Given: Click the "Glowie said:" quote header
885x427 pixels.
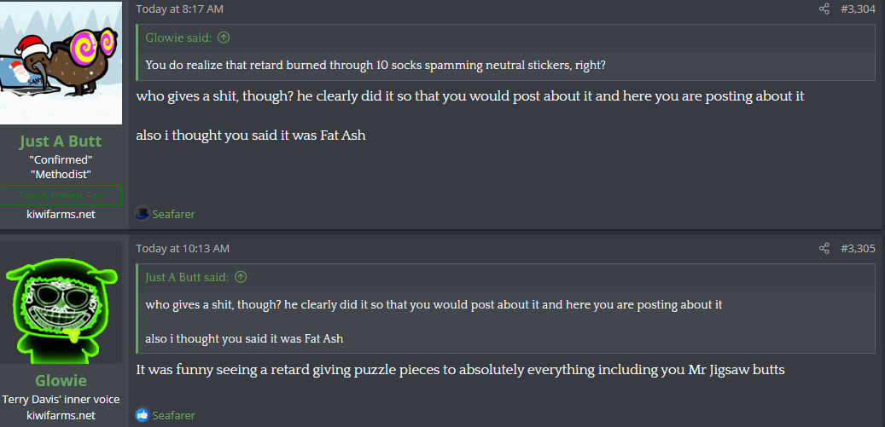Looking at the screenshot, I should pyautogui.click(x=180, y=38).
